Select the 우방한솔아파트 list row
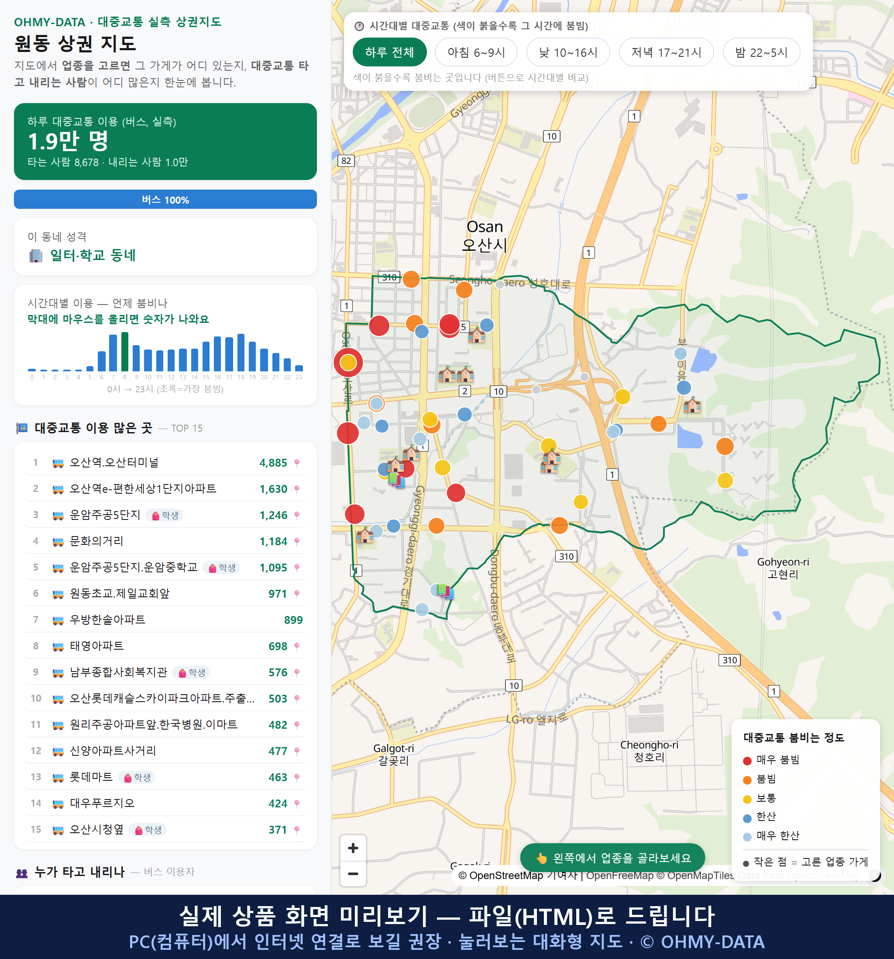 pos(165,620)
